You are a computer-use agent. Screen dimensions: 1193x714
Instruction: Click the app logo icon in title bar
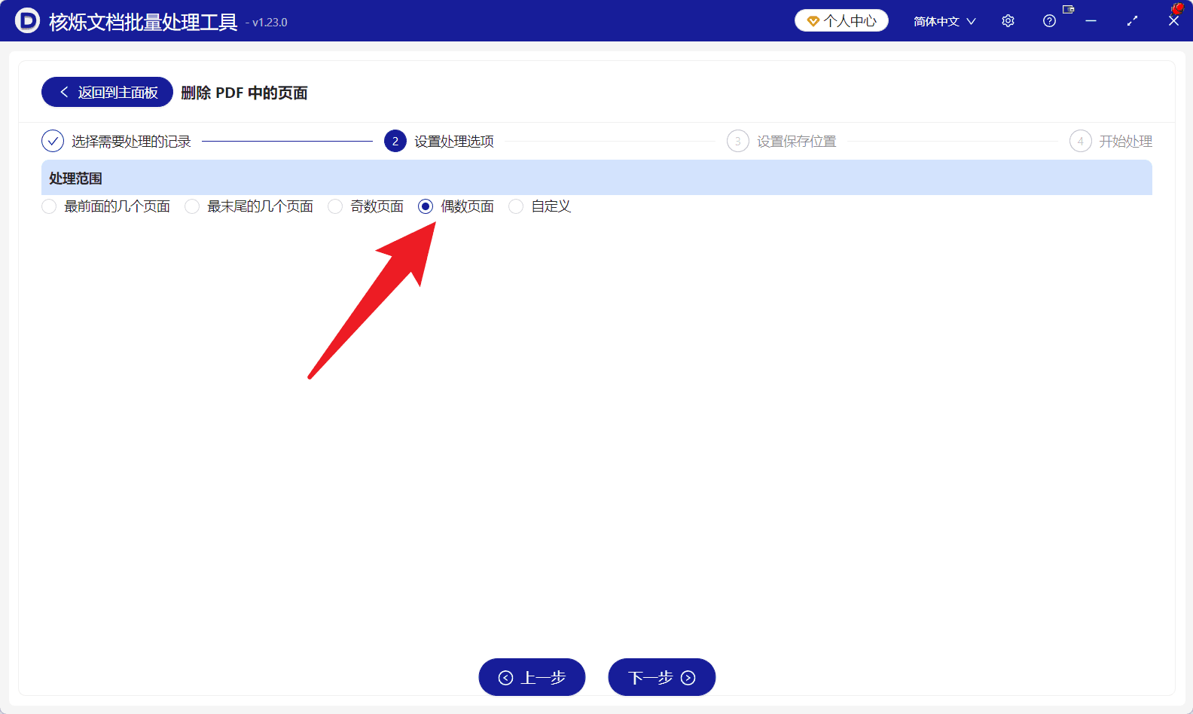click(x=27, y=20)
